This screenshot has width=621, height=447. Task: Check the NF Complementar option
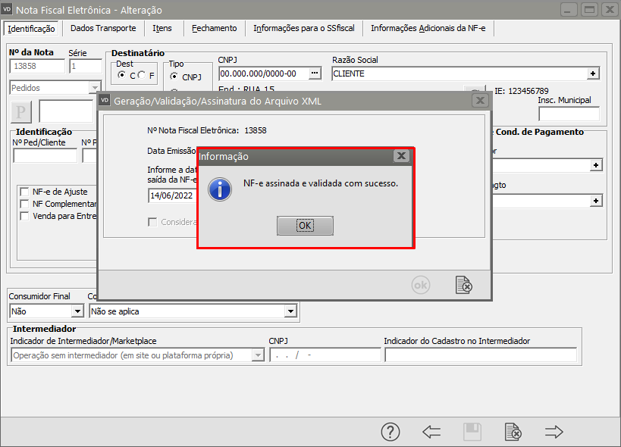point(25,204)
